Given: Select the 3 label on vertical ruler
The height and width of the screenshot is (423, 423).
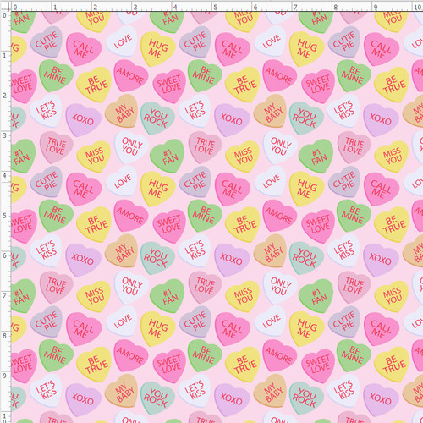Looking at the screenshot, I should (4, 135).
